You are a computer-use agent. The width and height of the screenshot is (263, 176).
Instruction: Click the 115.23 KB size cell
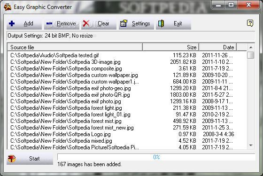coord(185,55)
